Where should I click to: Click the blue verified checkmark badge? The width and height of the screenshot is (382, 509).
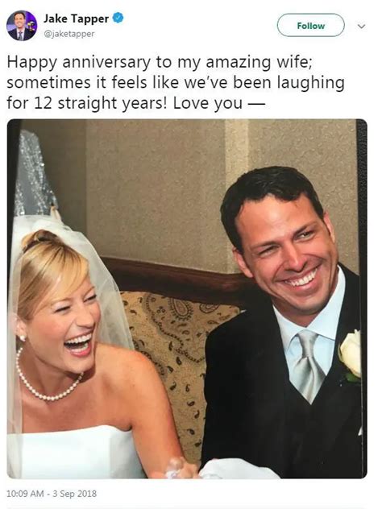pos(118,18)
